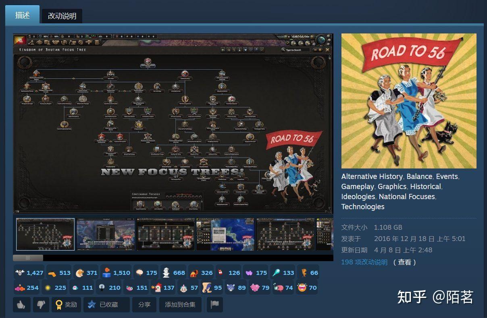Select the first focus tree thumbnail
487x318 pixels.
pyautogui.click(x=45, y=235)
